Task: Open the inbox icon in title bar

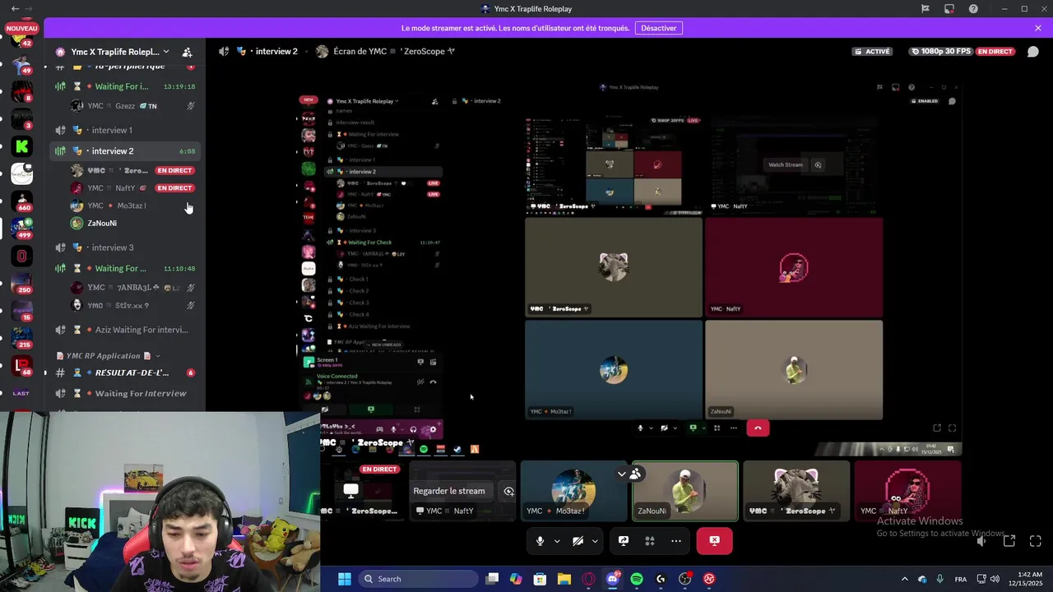Action: [949, 9]
